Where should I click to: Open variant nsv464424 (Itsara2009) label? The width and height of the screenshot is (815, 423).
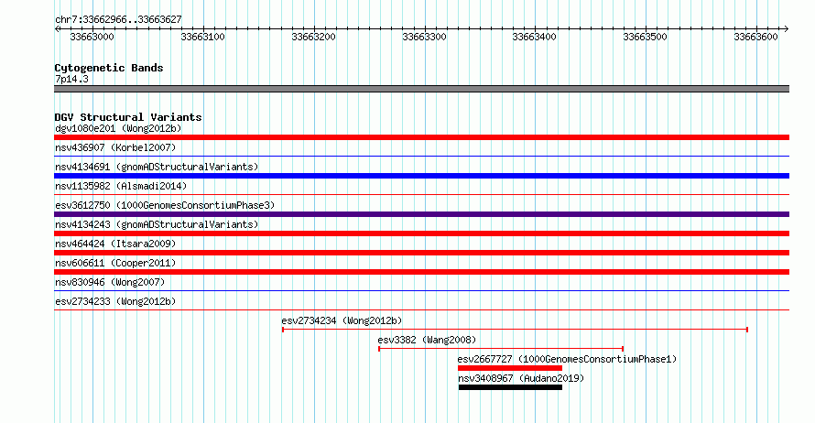[x=115, y=244]
